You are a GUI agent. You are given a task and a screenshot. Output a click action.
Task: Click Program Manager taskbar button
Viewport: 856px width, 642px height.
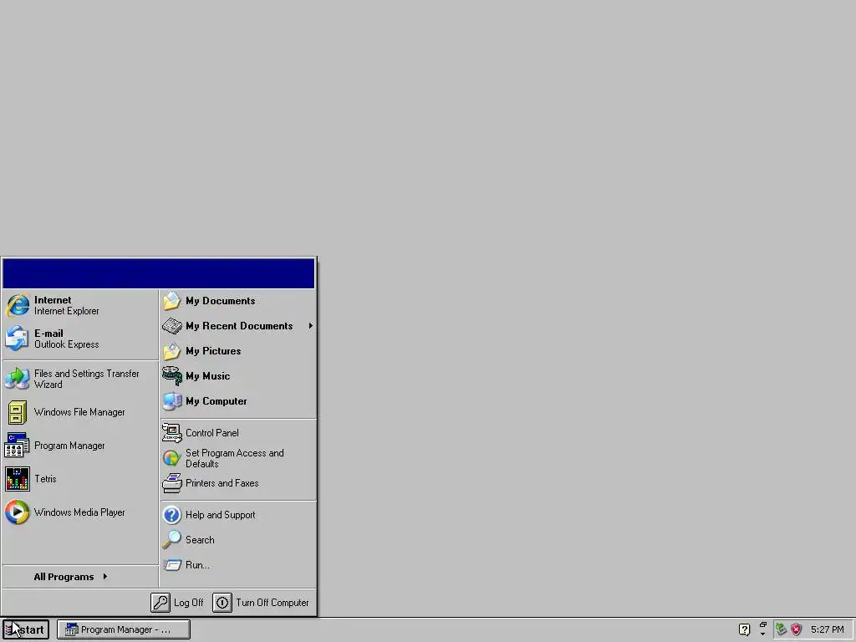coord(124,629)
